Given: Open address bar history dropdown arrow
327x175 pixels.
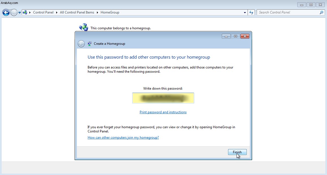Looking at the screenshot, I should (x=245, y=12).
